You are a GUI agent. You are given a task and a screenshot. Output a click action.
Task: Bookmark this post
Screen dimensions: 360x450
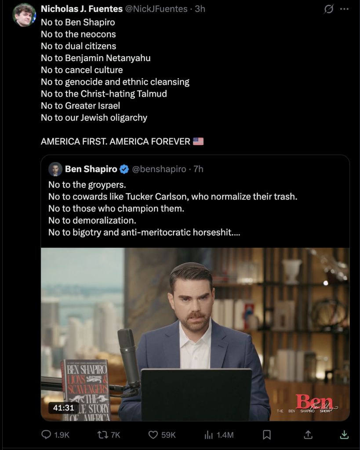tap(267, 435)
